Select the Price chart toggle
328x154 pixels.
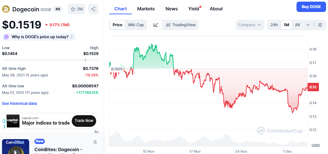[x=118, y=25]
